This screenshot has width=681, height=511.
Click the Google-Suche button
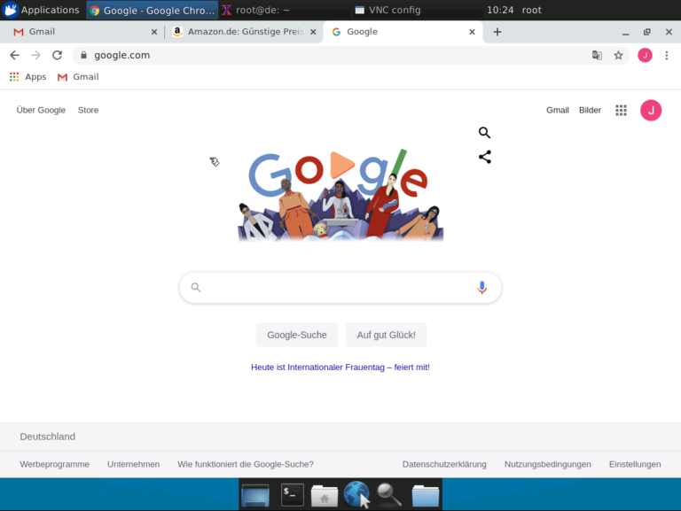pos(297,335)
